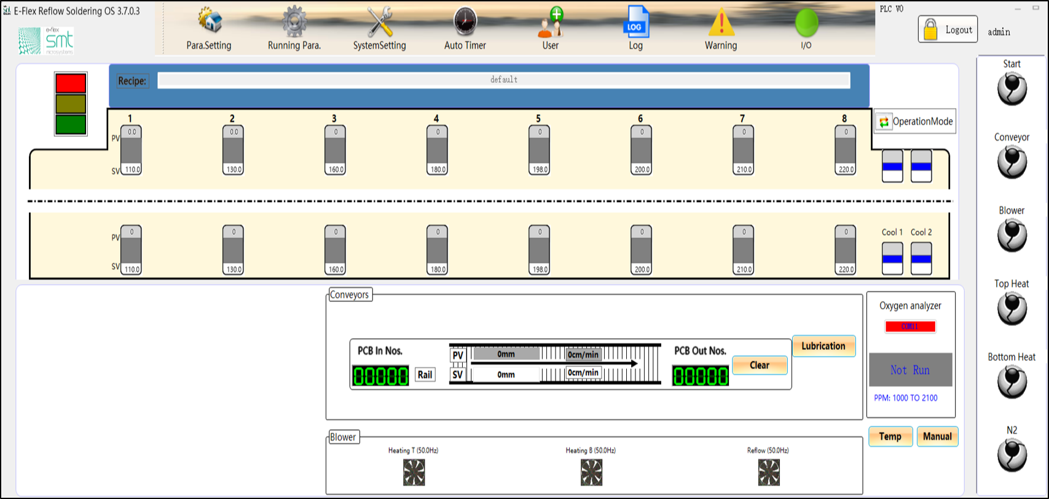Image resolution: width=1049 pixels, height=499 pixels.
Task: Click the Heating T (50.0Hz) label
Action: coord(413,451)
